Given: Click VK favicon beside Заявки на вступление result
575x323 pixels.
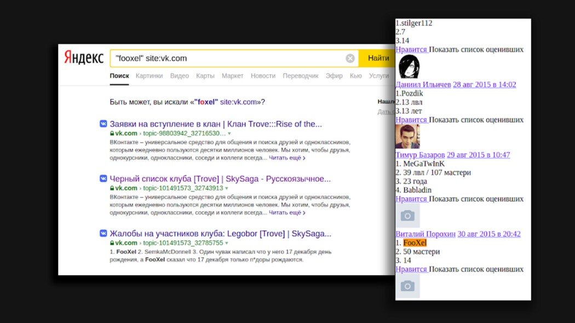Looking at the screenshot, I should point(104,124).
